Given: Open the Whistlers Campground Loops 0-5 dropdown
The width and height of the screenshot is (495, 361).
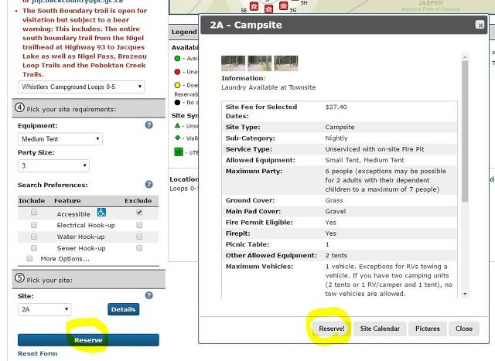Looking at the screenshot, I should pyautogui.click(x=81, y=87).
